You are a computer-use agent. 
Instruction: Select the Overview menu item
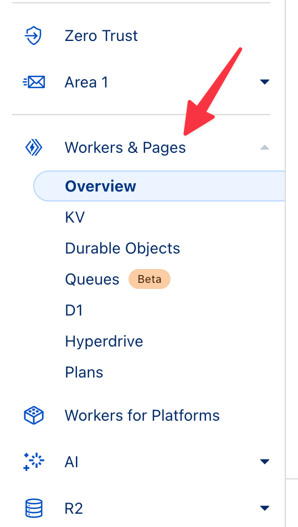159,186
